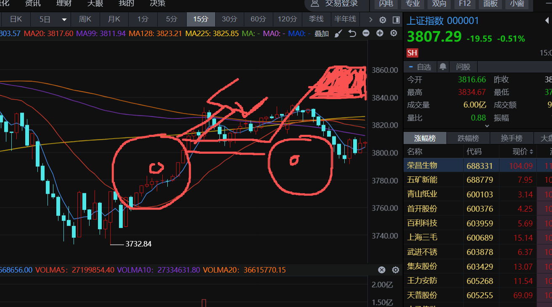Image resolution: width=552 pixels, height=307 pixels.
Task: Open period bar settings gear icon
Action: pyautogui.click(x=383, y=20)
